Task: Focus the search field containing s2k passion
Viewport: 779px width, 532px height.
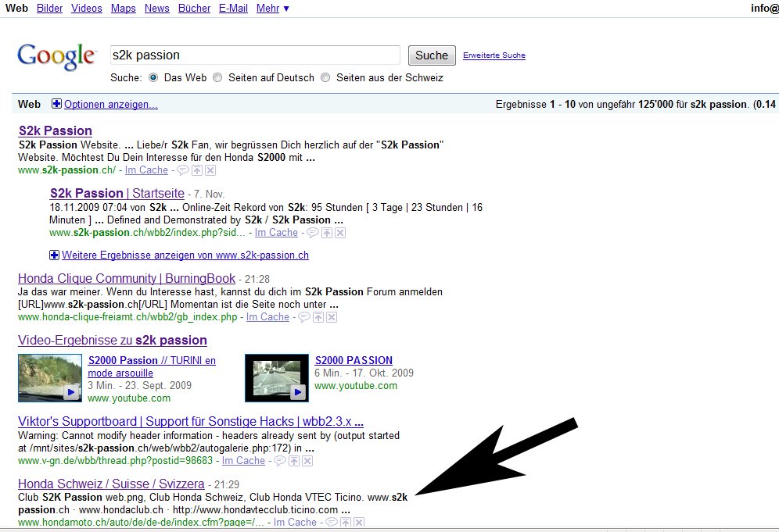Action: pyautogui.click(x=255, y=55)
